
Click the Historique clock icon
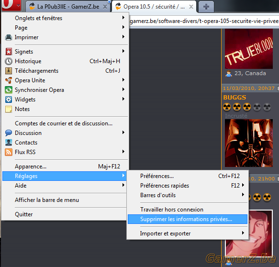point(9,61)
